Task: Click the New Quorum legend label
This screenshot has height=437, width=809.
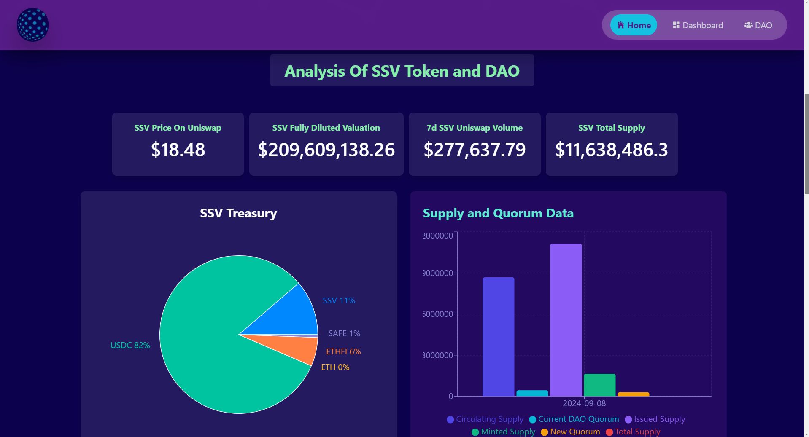Action: 575,432
